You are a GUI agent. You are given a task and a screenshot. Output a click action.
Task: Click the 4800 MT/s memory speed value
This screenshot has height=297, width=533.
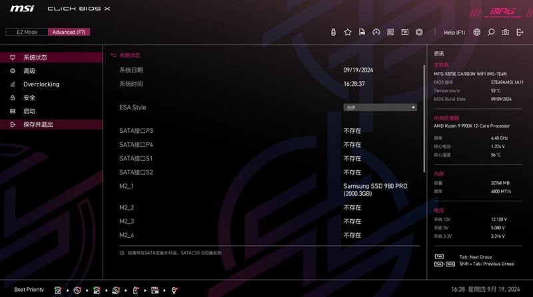click(x=501, y=191)
